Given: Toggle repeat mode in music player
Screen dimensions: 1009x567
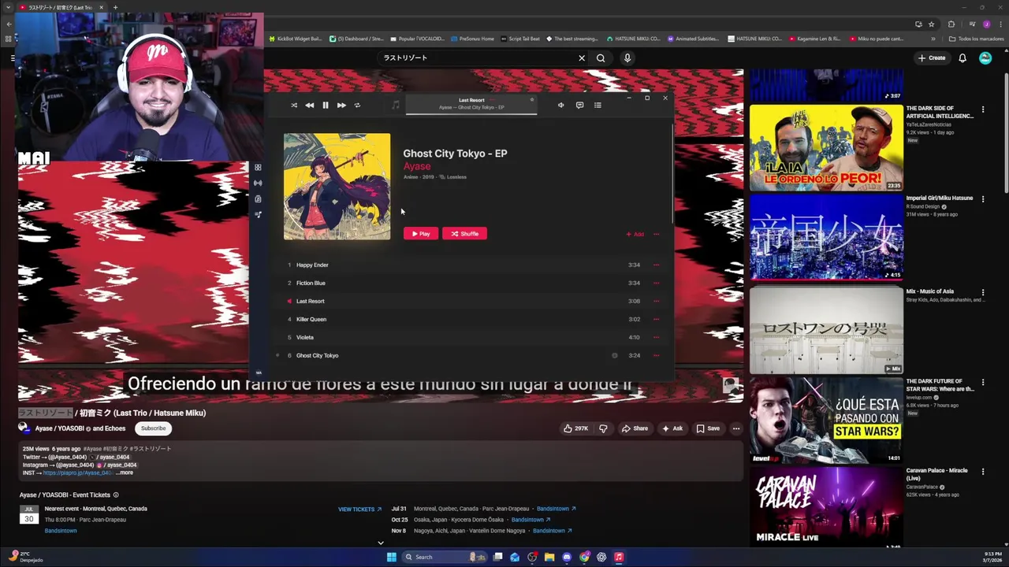Looking at the screenshot, I should pos(357,106).
